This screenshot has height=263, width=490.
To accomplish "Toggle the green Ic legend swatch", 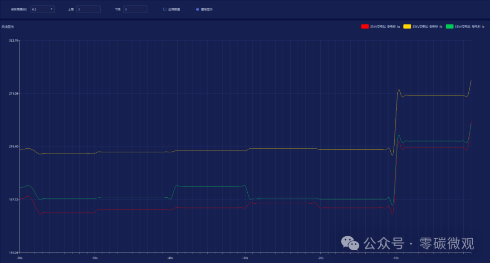I will 449,27.
